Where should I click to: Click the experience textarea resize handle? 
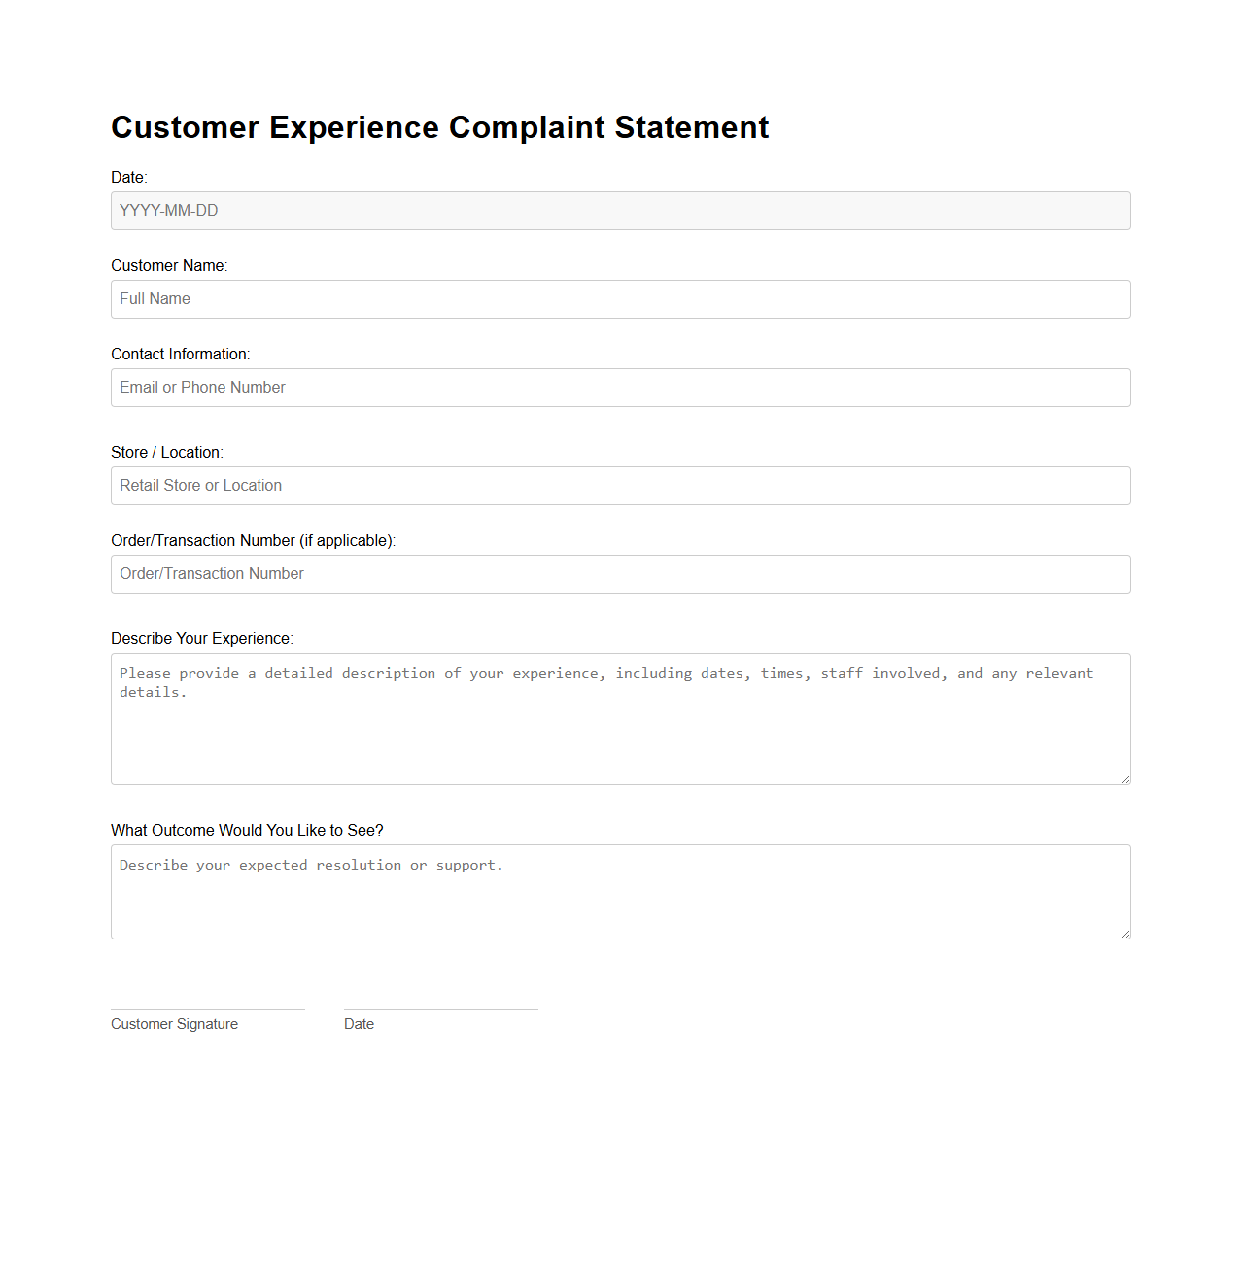[1125, 779]
